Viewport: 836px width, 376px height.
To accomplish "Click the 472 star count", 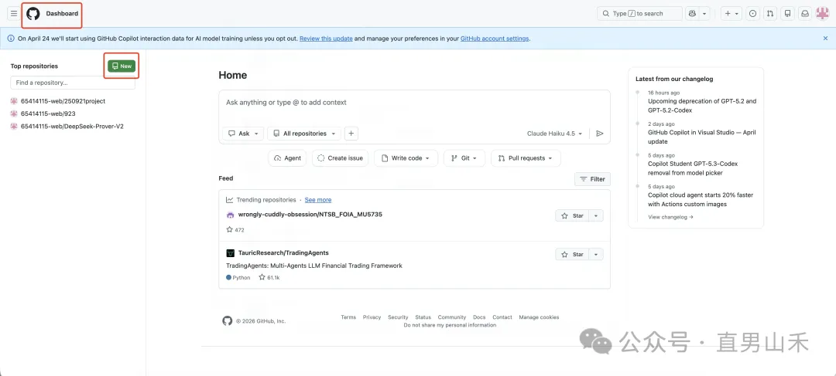I will click(235, 230).
